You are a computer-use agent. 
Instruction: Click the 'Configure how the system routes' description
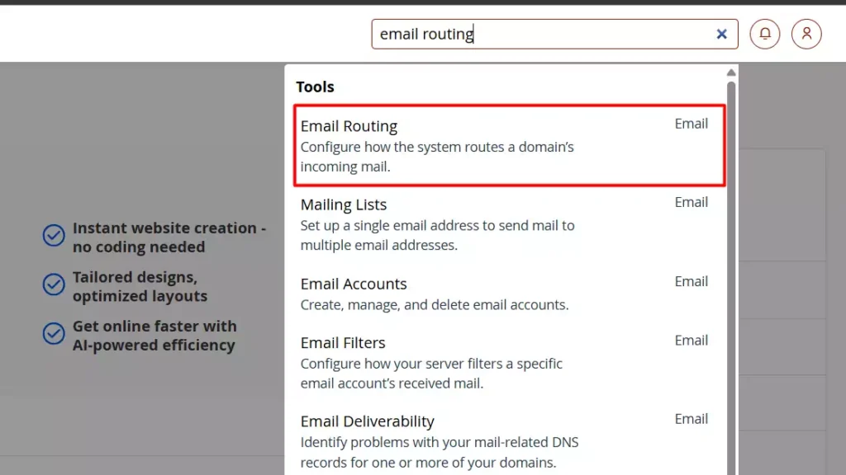point(437,157)
